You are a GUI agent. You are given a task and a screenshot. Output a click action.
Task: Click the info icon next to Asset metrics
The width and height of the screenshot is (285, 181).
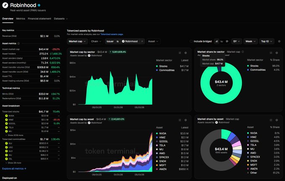pos(18,43)
